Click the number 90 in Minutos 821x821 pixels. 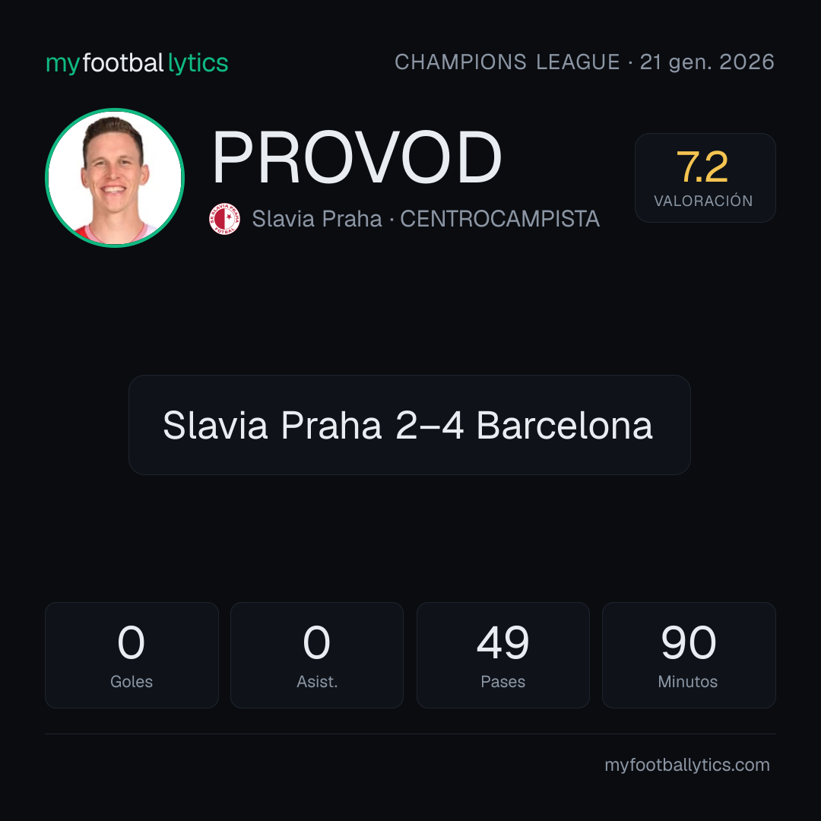pos(689,642)
